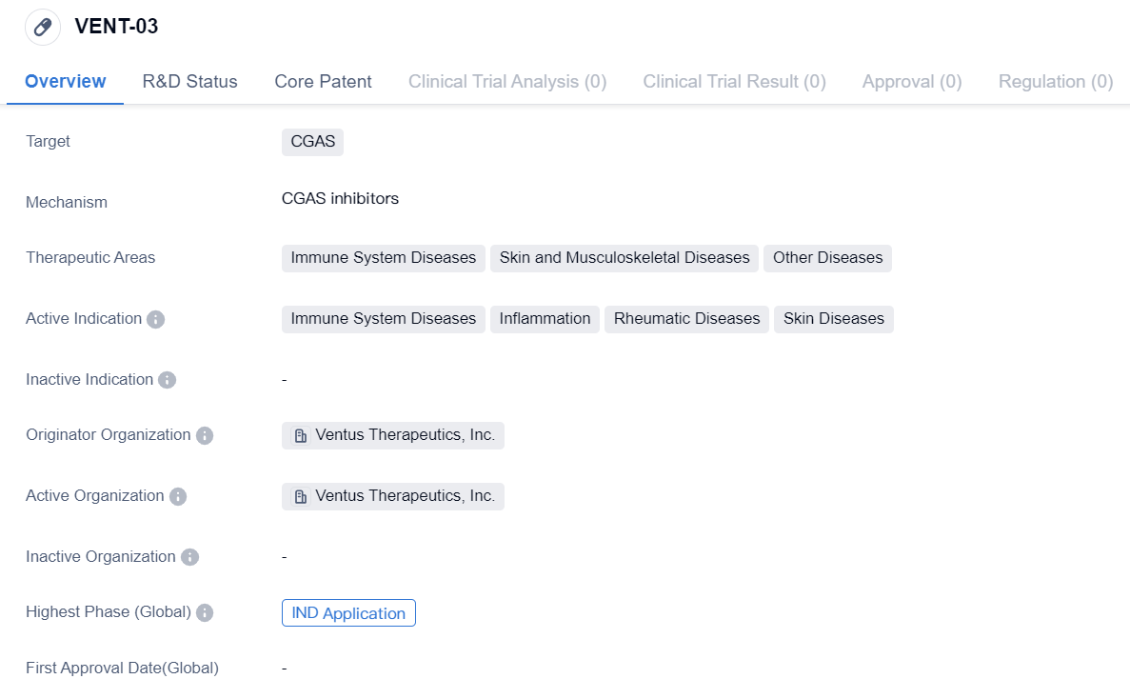
Task: Click info icon beside Originator Organization
Action: pyautogui.click(x=205, y=435)
